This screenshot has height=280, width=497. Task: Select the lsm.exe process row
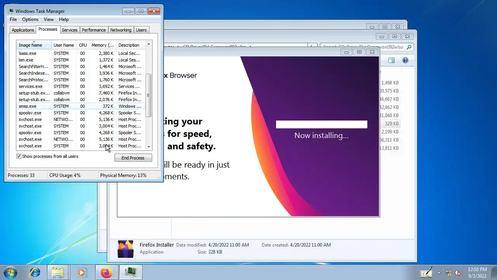[x=81, y=60]
